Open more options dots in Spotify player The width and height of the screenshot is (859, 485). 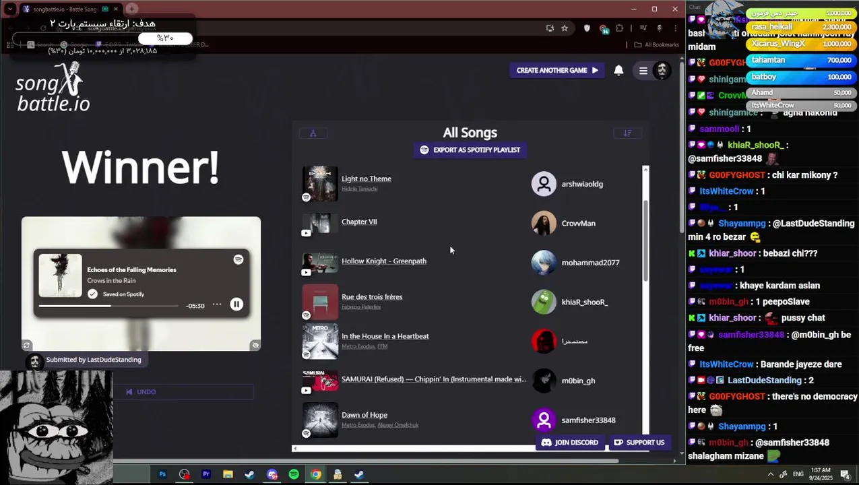[x=217, y=304]
